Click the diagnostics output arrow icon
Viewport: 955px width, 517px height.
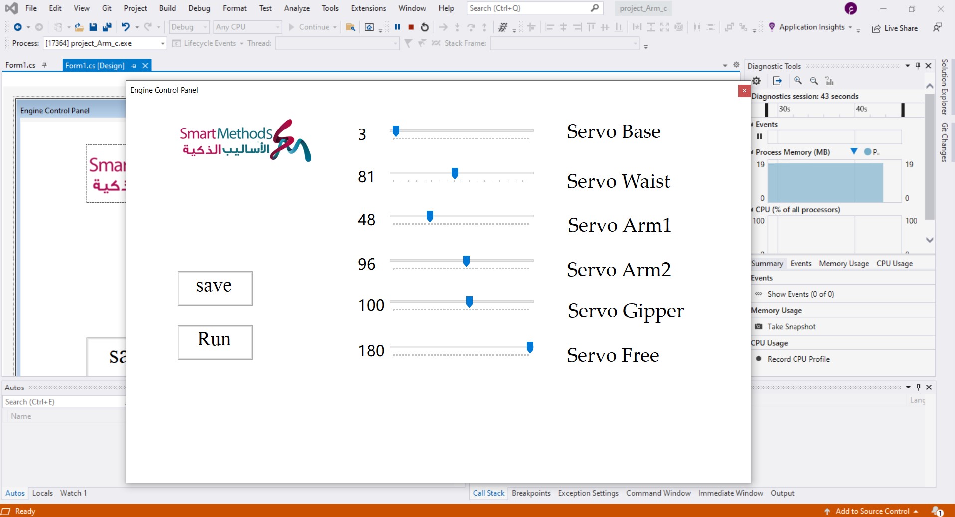tap(777, 81)
